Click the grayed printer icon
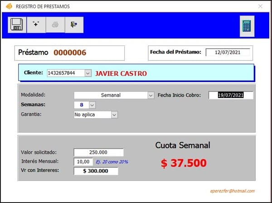The height and width of the screenshot is (203, 272). (55, 25)
